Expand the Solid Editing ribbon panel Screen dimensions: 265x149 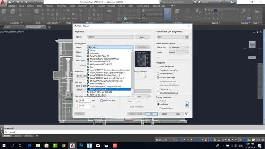click(x=53, y=23)
